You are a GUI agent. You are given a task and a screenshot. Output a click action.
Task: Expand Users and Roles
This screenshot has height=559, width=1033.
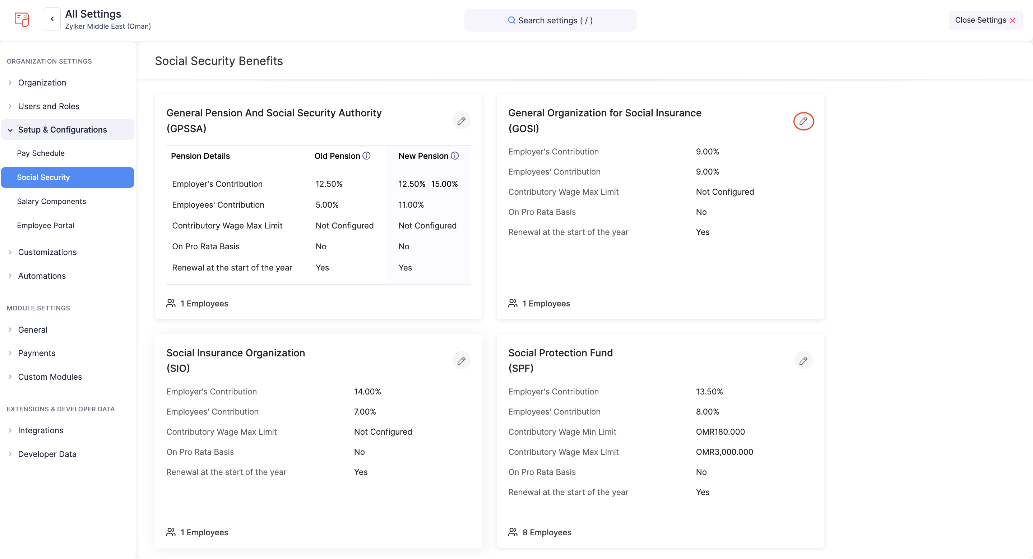click(x=48, y=106)
